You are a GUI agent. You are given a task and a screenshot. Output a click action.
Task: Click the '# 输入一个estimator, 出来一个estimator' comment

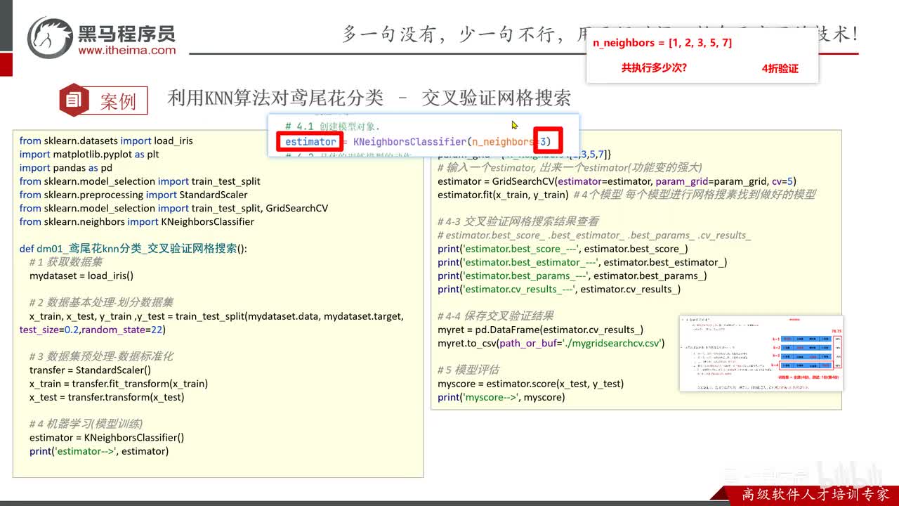point(570,167)
